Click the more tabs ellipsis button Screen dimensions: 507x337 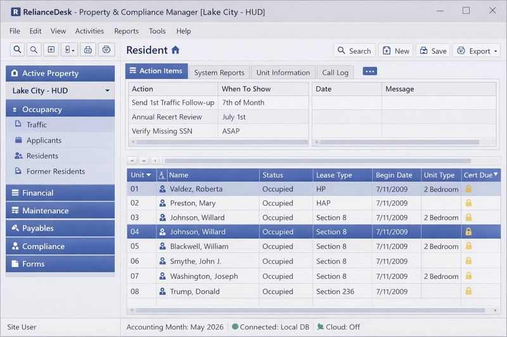click(x=370, y=71)
